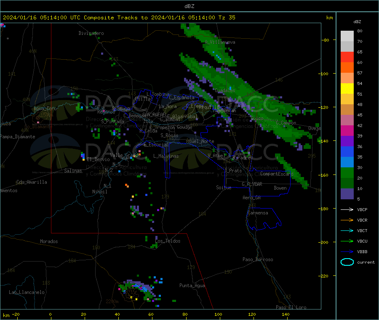379x320 pixels.
Task: Click the blue VBBB arrow legend icon
Action: (347, 251)
